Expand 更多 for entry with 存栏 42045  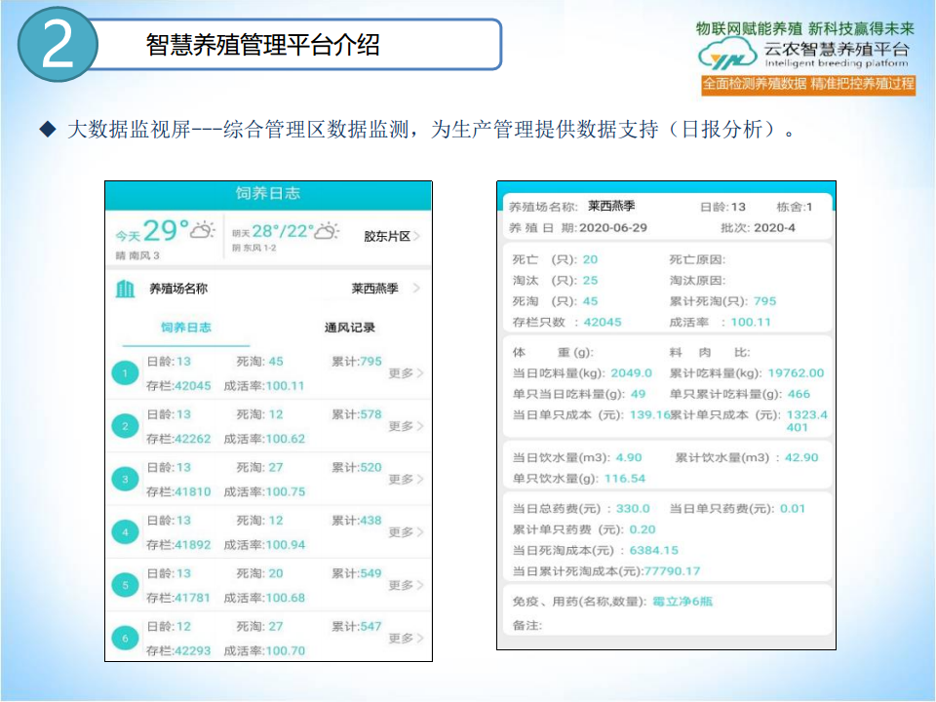(406, 373)
